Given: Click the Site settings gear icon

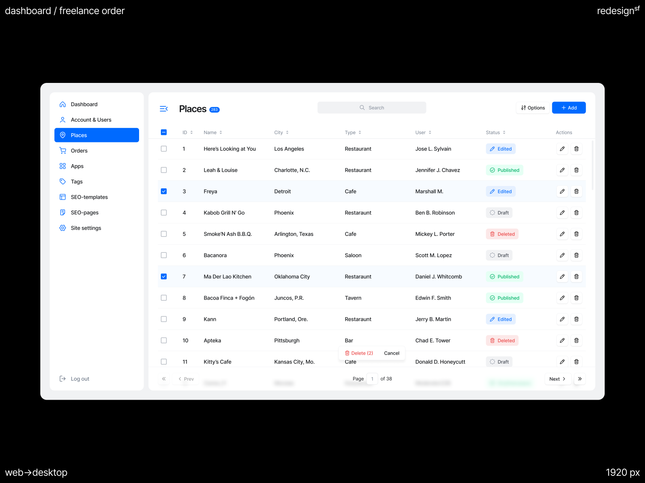Looking at the screenshot, I should coord(63,227).
